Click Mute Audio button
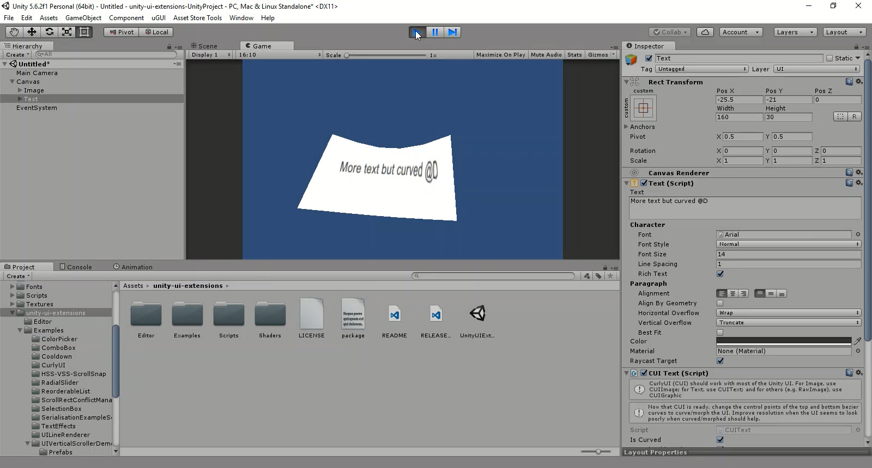The image size is (872, 468). tap(546, 55)
